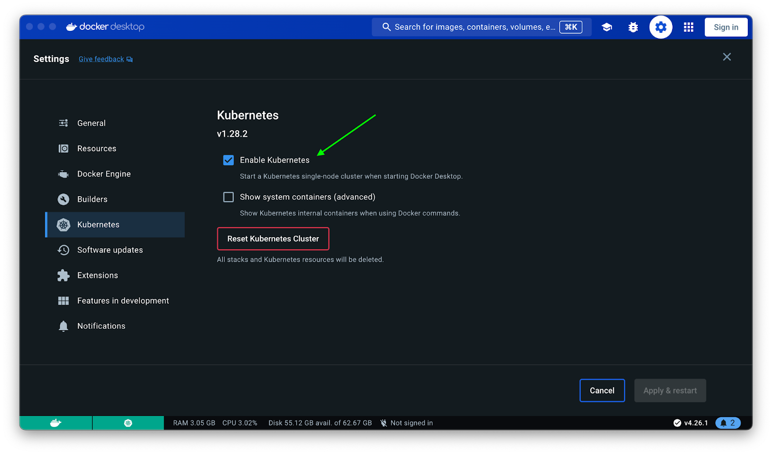Click the Kubernetes status icon in footer
The height and width of the screenshot is (454, 772).
[x=128, y=423]
